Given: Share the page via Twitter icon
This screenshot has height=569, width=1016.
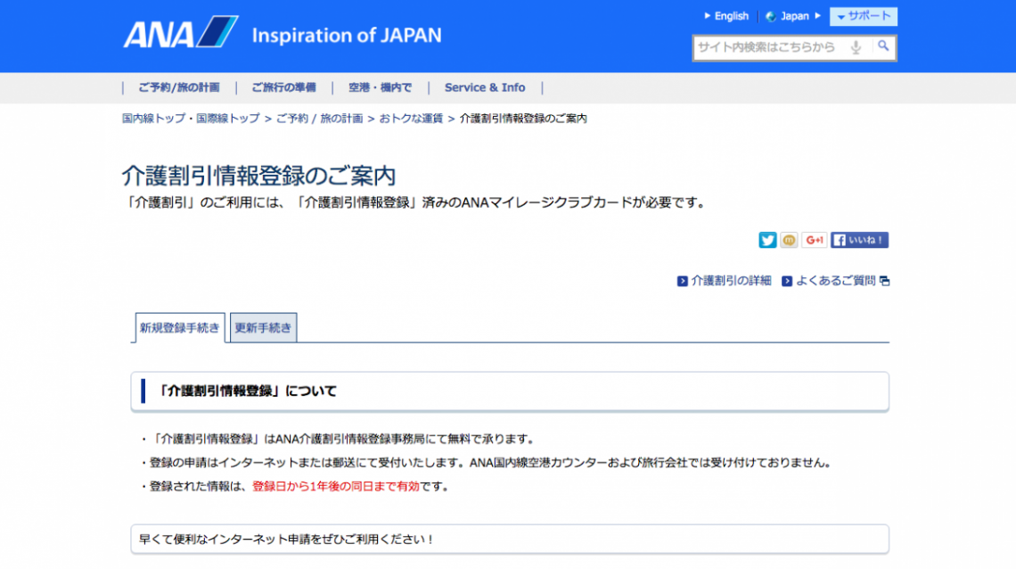Looking at the screenshot, I should tap(767, 240).
